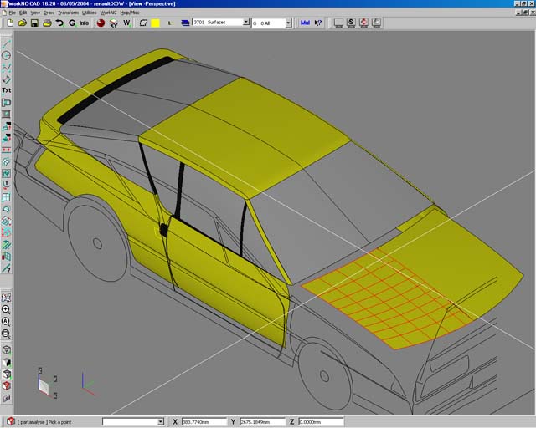Click the Mul toolbar button
This screenshot has height=428, width=536.
pyautogui.click(x=304, y=23)
